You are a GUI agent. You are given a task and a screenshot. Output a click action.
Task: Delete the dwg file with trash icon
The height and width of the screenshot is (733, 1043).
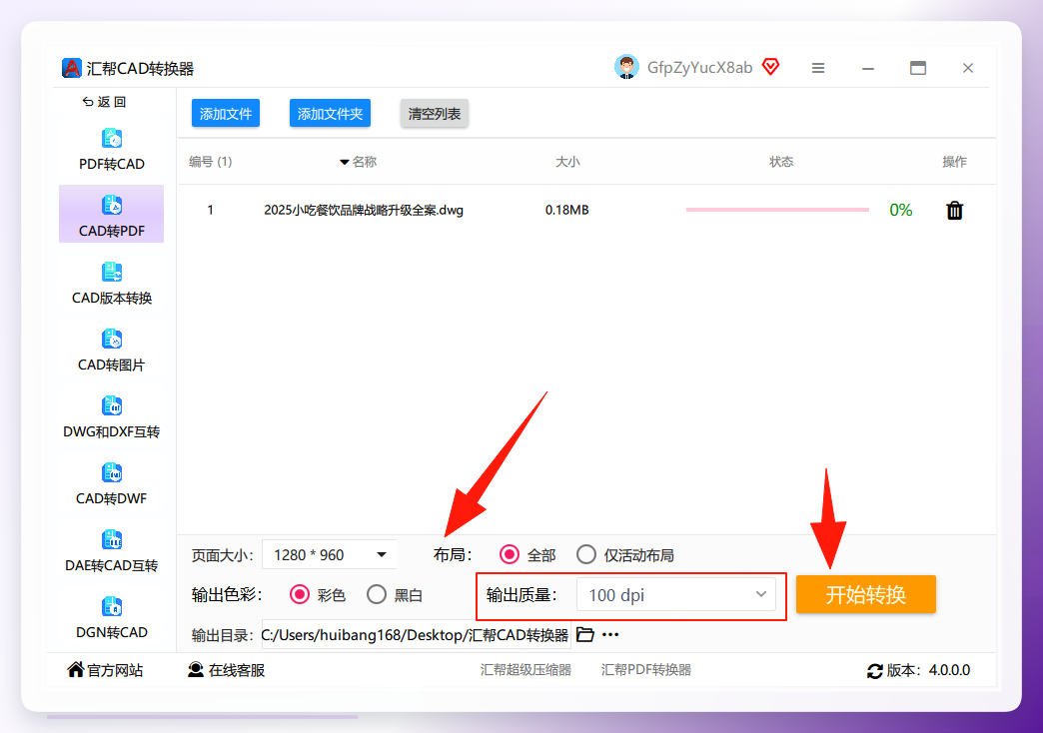[954, 210]
